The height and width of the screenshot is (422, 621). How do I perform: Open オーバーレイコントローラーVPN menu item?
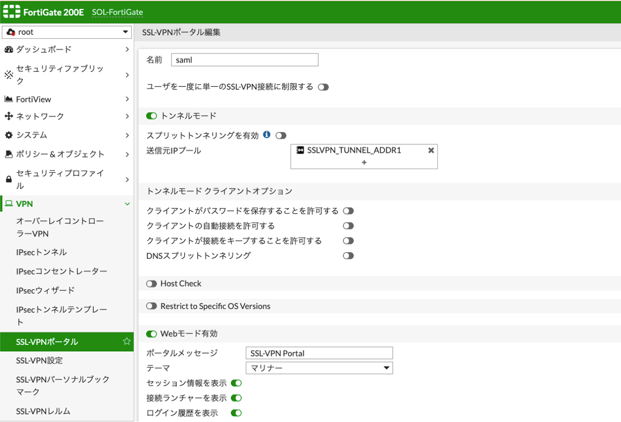(67, 227)
